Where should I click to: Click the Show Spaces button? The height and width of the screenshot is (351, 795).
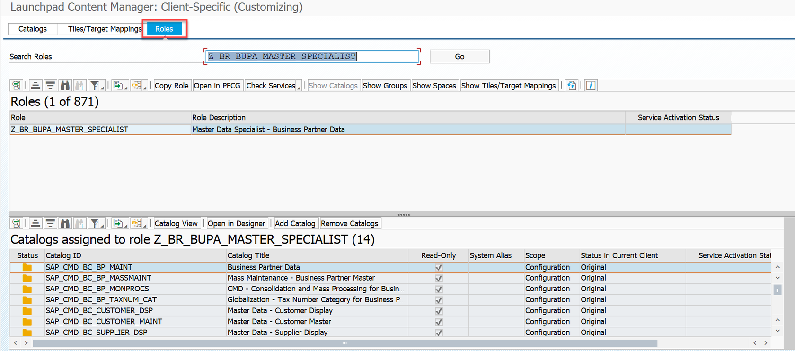point(434,86)
